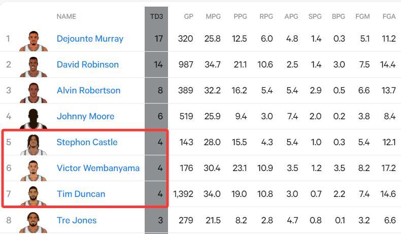Select the Johnny Moore player link
The height and width of the screenshot is (234, 401).
click(85, 116)
